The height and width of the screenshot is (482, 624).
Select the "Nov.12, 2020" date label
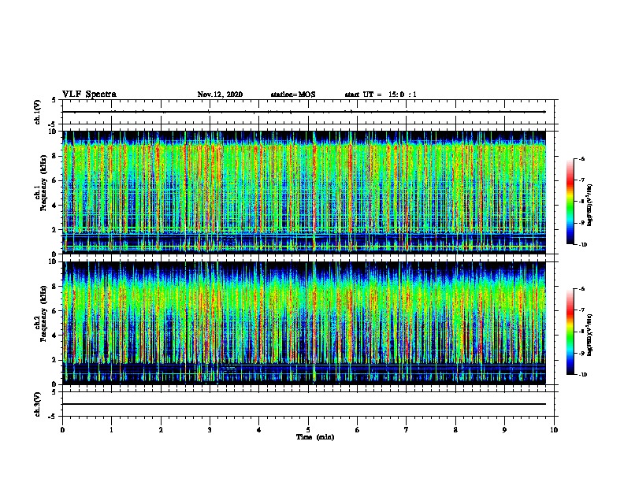coord(220,95)
